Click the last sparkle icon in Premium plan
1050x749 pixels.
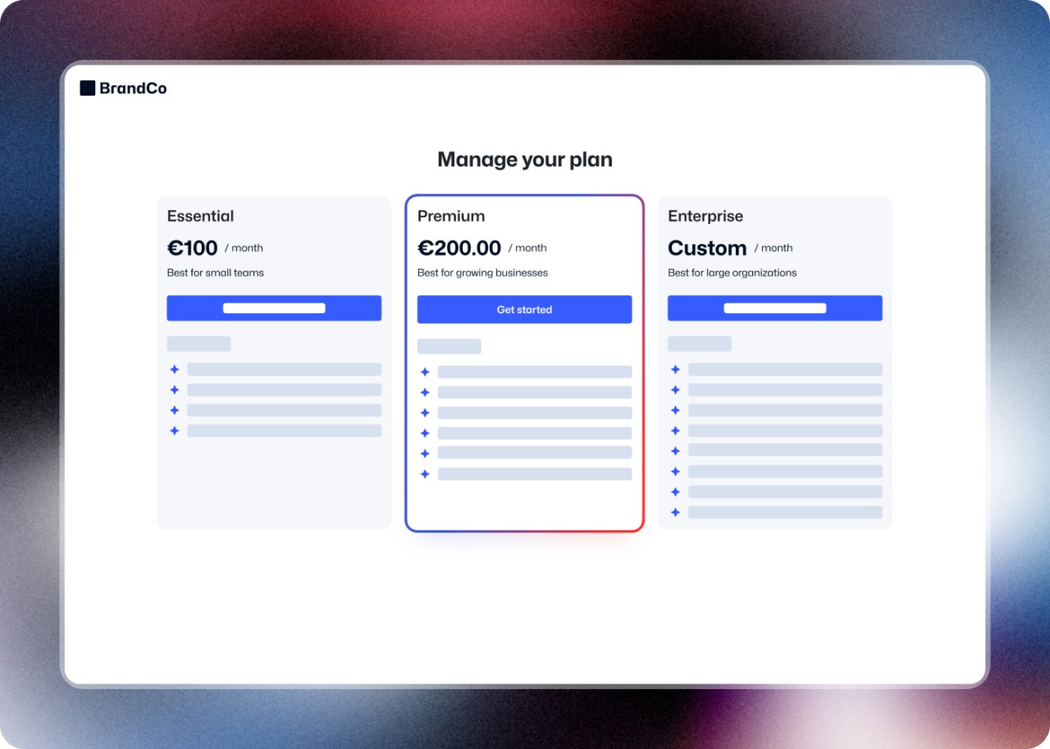point(425,474)
